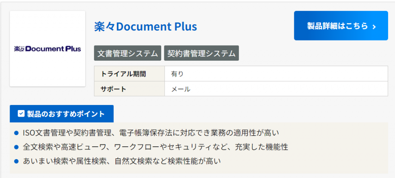Click the 製品のおすすめポイント heading tab
The height and width of the screenshot is (178, 395).
(x=62, y=114)
